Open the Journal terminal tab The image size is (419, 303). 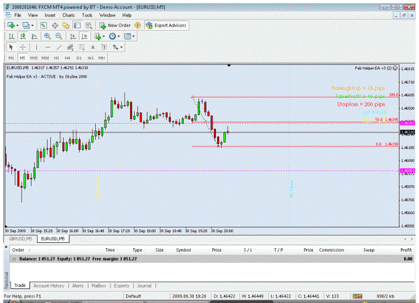click(144, 286)
